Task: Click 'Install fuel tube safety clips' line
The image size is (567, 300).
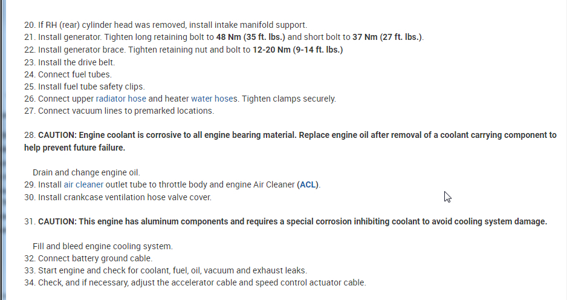Action: point(91,86)
